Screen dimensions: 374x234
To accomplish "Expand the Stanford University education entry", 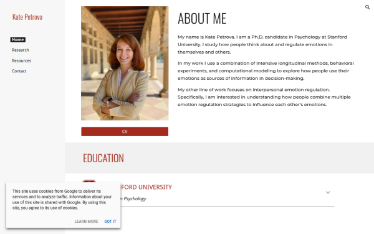I will click(x=328, y=192).
